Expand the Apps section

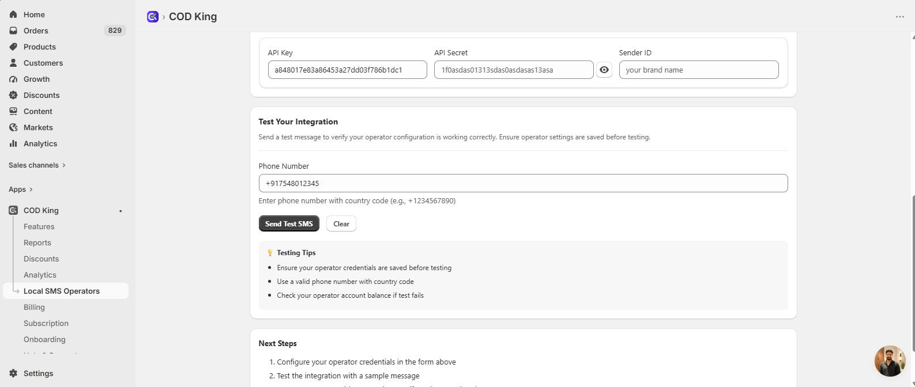click(x=21, y=189)
